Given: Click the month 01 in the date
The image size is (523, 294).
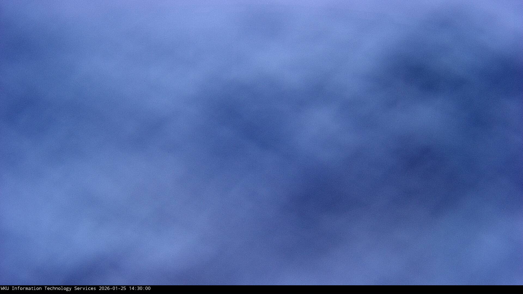Looking at the screenshot, I should pyautogui.click(x=115, y=289).
